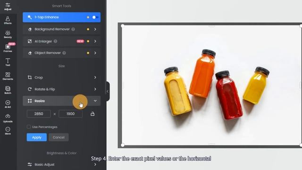Image resolution: width=302 pixels, height=170 pixels.
Task: Open the Elements sidebar tab
Action: pyautogui.click(x=8, y=76)
